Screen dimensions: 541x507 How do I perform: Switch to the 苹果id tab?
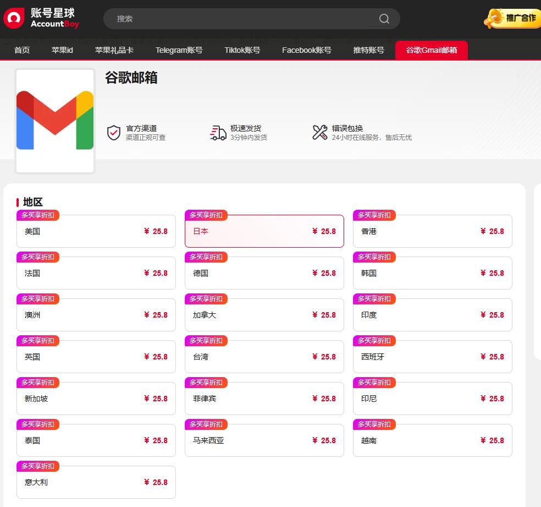click(62, 50)
